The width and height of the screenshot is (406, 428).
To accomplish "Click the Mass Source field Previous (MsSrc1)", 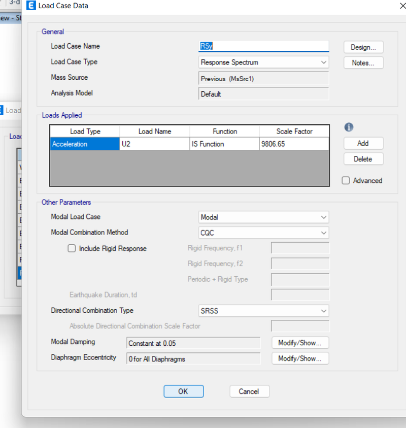I will coord(263,79).
